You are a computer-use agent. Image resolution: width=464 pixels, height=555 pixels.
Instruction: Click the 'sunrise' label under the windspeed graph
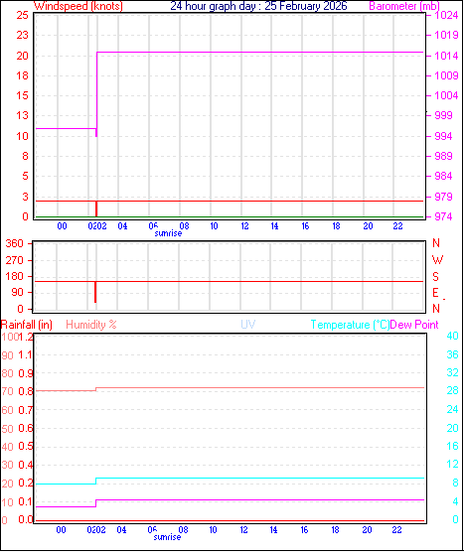(x=168, y=233)
